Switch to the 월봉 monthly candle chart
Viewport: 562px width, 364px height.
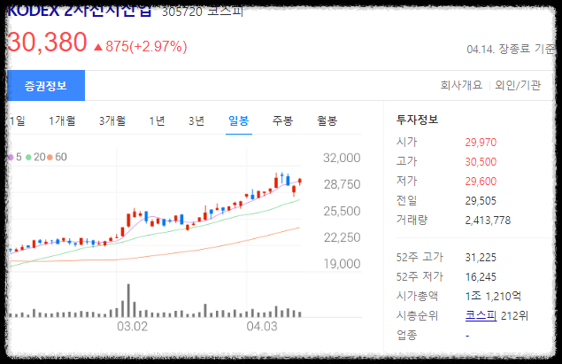(327, 120)
